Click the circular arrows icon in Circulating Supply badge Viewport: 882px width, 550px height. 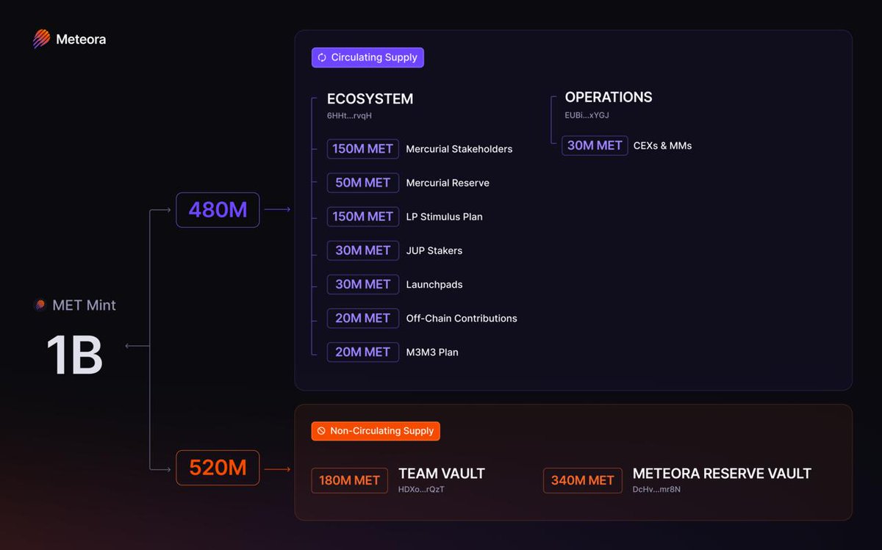[322, 57]
